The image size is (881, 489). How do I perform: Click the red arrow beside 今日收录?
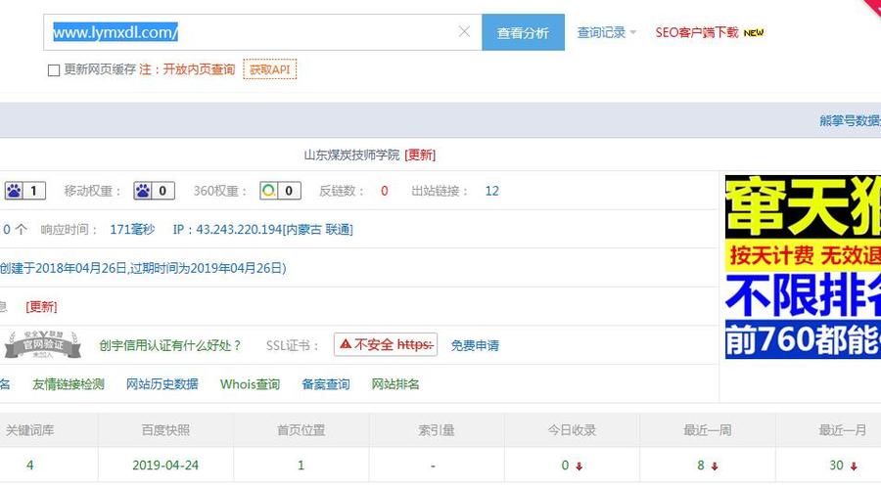click(580, 467)
